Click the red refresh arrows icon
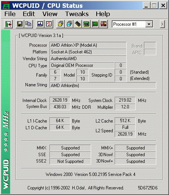The width and height of the screenshot is (169, 195). click(x=49, y=24)
